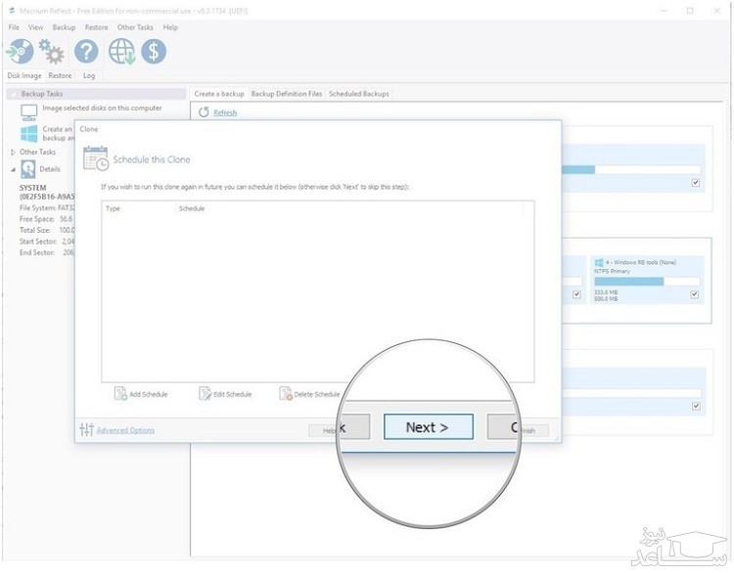Switch to the Scheduled Backups tab

point(358,94)
